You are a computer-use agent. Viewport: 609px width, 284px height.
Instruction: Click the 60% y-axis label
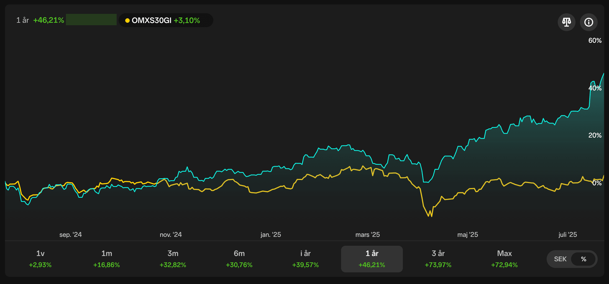pyautogui.click(x=595, y=40)
